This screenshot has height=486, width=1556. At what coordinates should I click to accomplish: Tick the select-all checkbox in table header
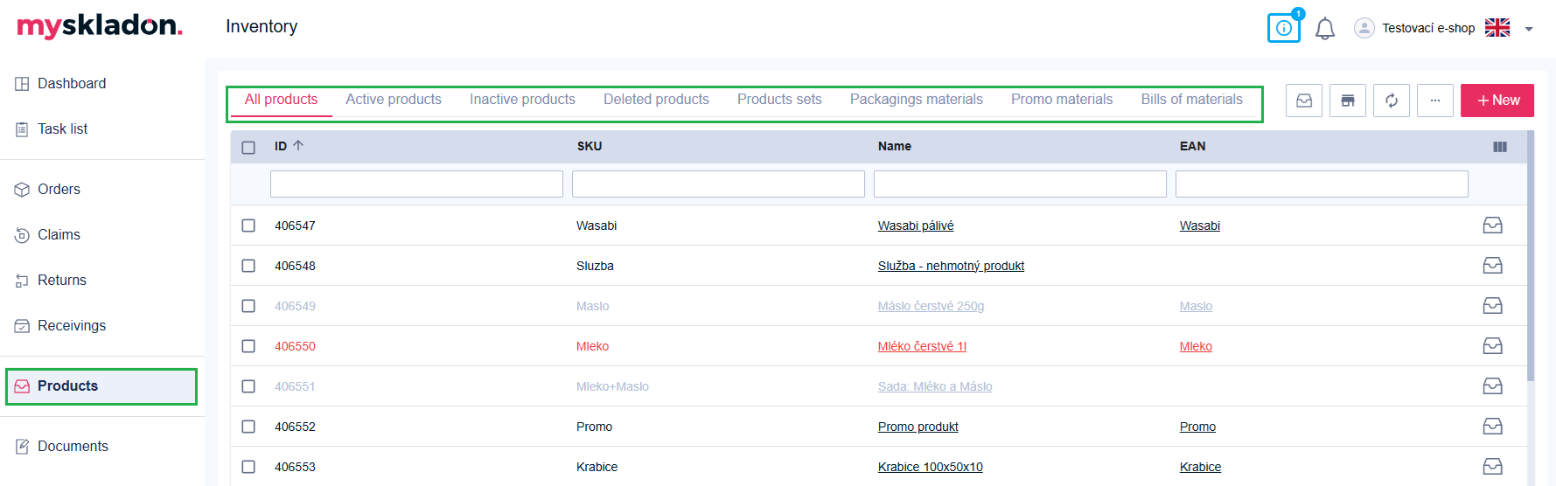coord(248,148)
